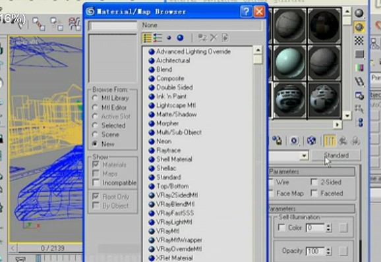Click Put to Library icon
Viewport: 381px width, 262px height.
pyautogui.click(x=278, y=140)
